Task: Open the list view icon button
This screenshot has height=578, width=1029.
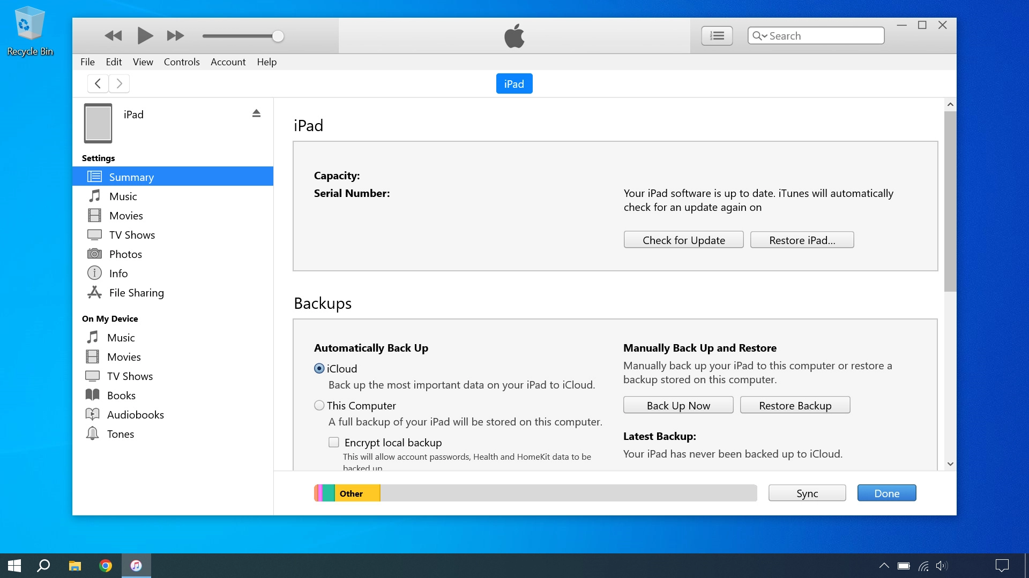Action: pyautogui.click(x=717, y=36)
